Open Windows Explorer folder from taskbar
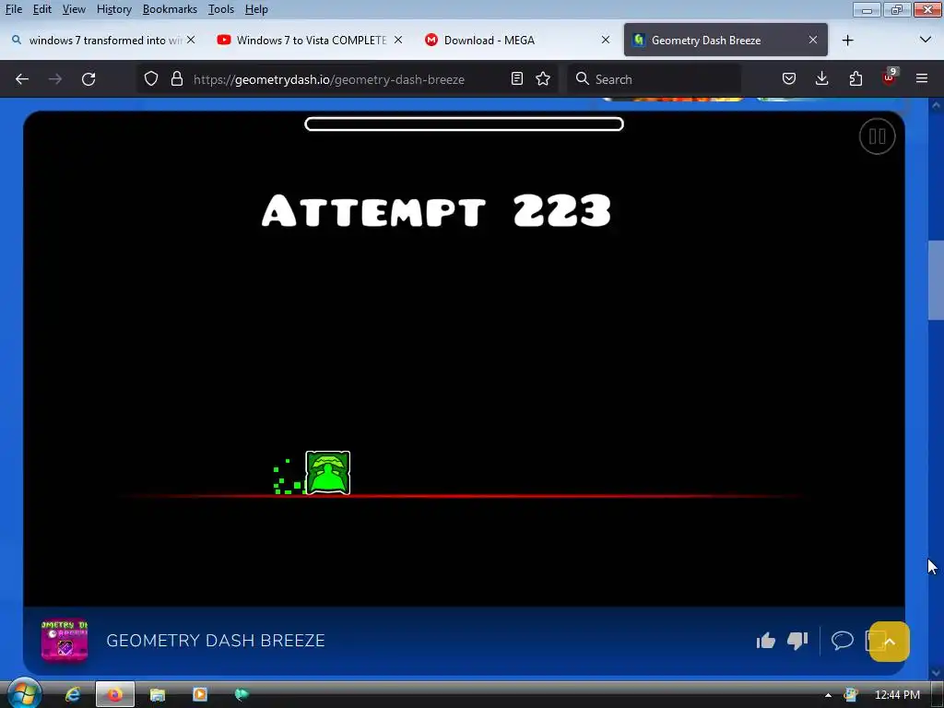The image size is (944, 708). pyautogui.click(x=157, y=695)
